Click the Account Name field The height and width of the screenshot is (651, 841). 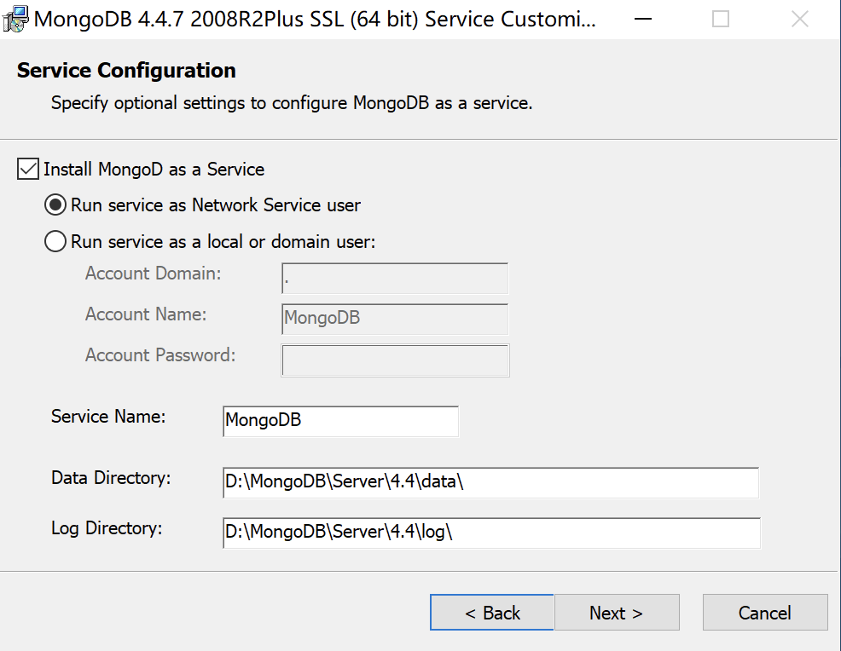coord(395,319)
